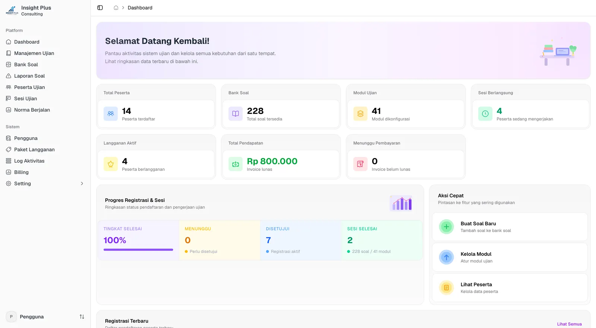Click the Menunggu count 0
Viewport: 596px width, 328px height.
point(188,240)
